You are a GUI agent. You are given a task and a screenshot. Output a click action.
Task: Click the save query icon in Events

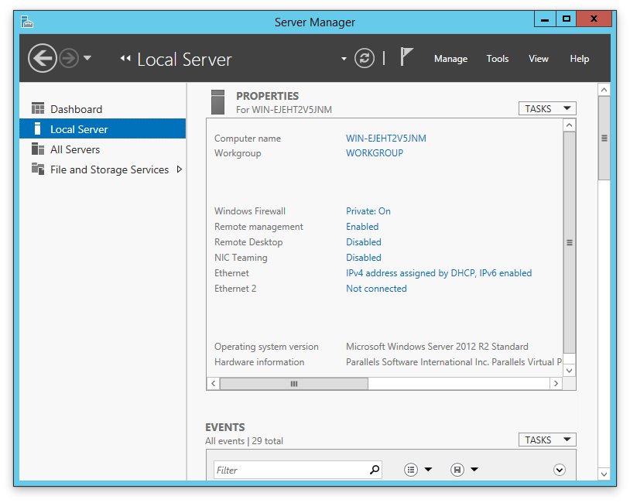click(x=457, y=469)
